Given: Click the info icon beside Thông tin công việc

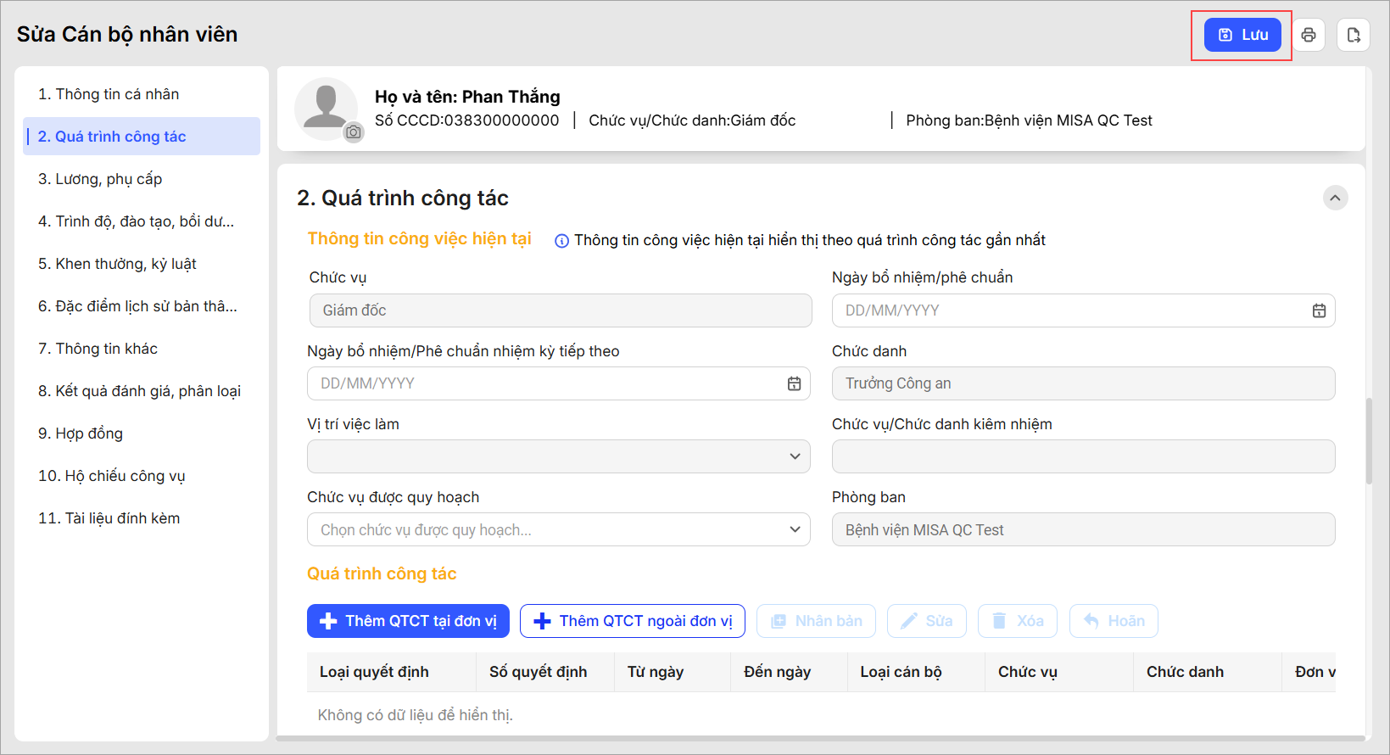Looking at the screenshot, I should [x=561, y=241].
